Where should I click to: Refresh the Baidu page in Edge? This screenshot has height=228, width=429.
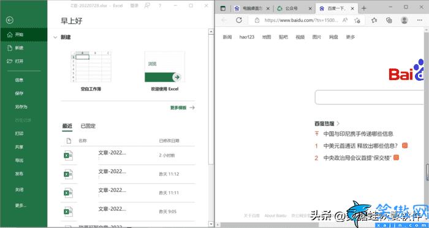click(239, 20)
